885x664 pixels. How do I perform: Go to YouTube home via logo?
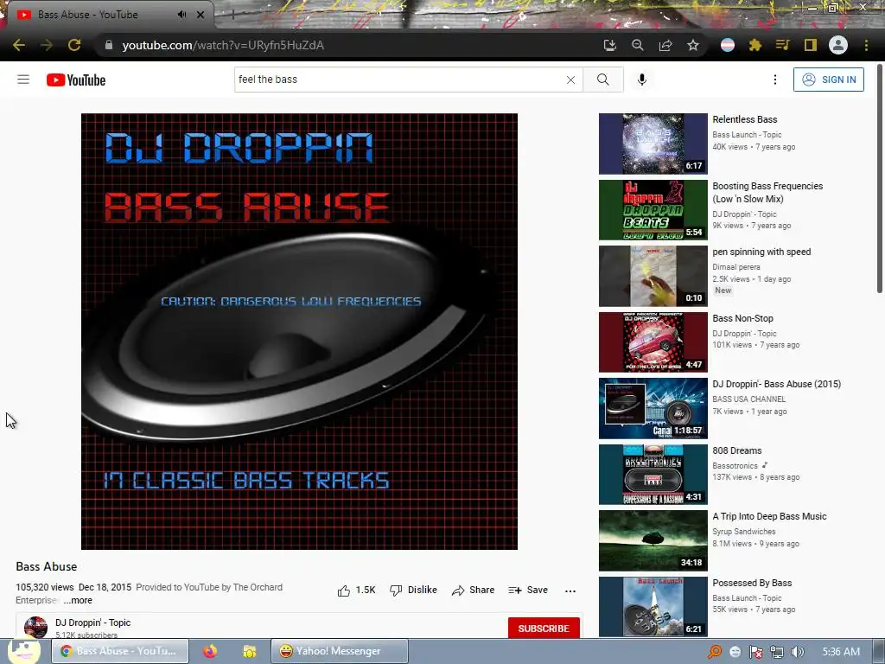76,80
